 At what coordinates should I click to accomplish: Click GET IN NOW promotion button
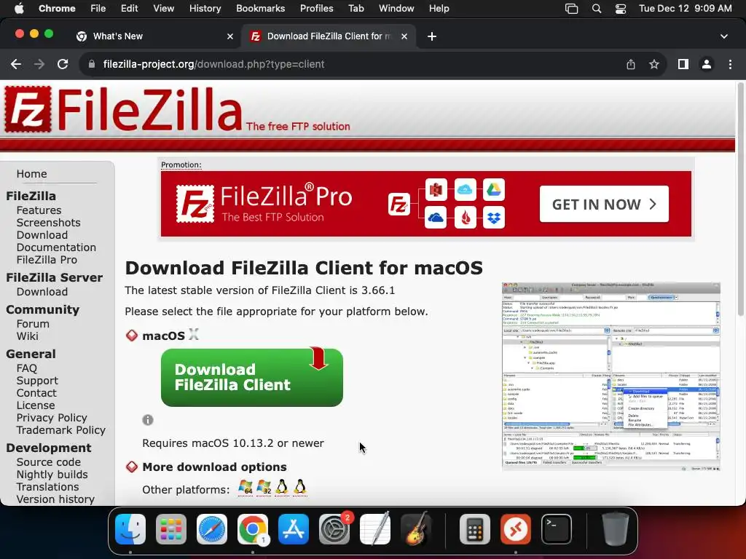[604, 204]
